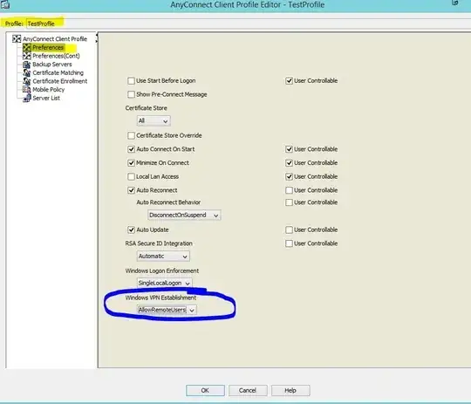The height and width of the screenshot is (404, 471).
Task: Click the Preferences(Cont) node icon
Action: click(27, 56)
